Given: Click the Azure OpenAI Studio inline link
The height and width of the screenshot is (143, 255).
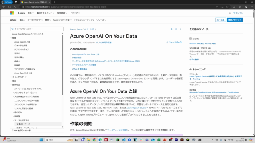Looking at the screenshot, I should coord(137,108).
